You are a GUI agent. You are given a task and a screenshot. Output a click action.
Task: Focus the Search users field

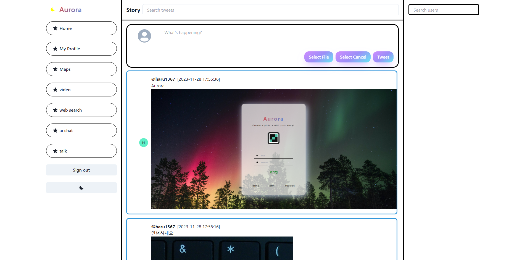pyautogui.click(x=444, y=10)
